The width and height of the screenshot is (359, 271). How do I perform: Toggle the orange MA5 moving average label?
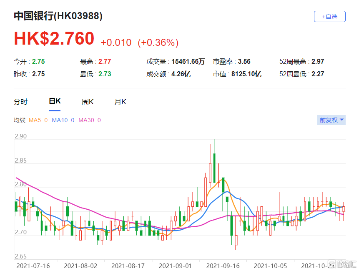(x=38, y=120)
